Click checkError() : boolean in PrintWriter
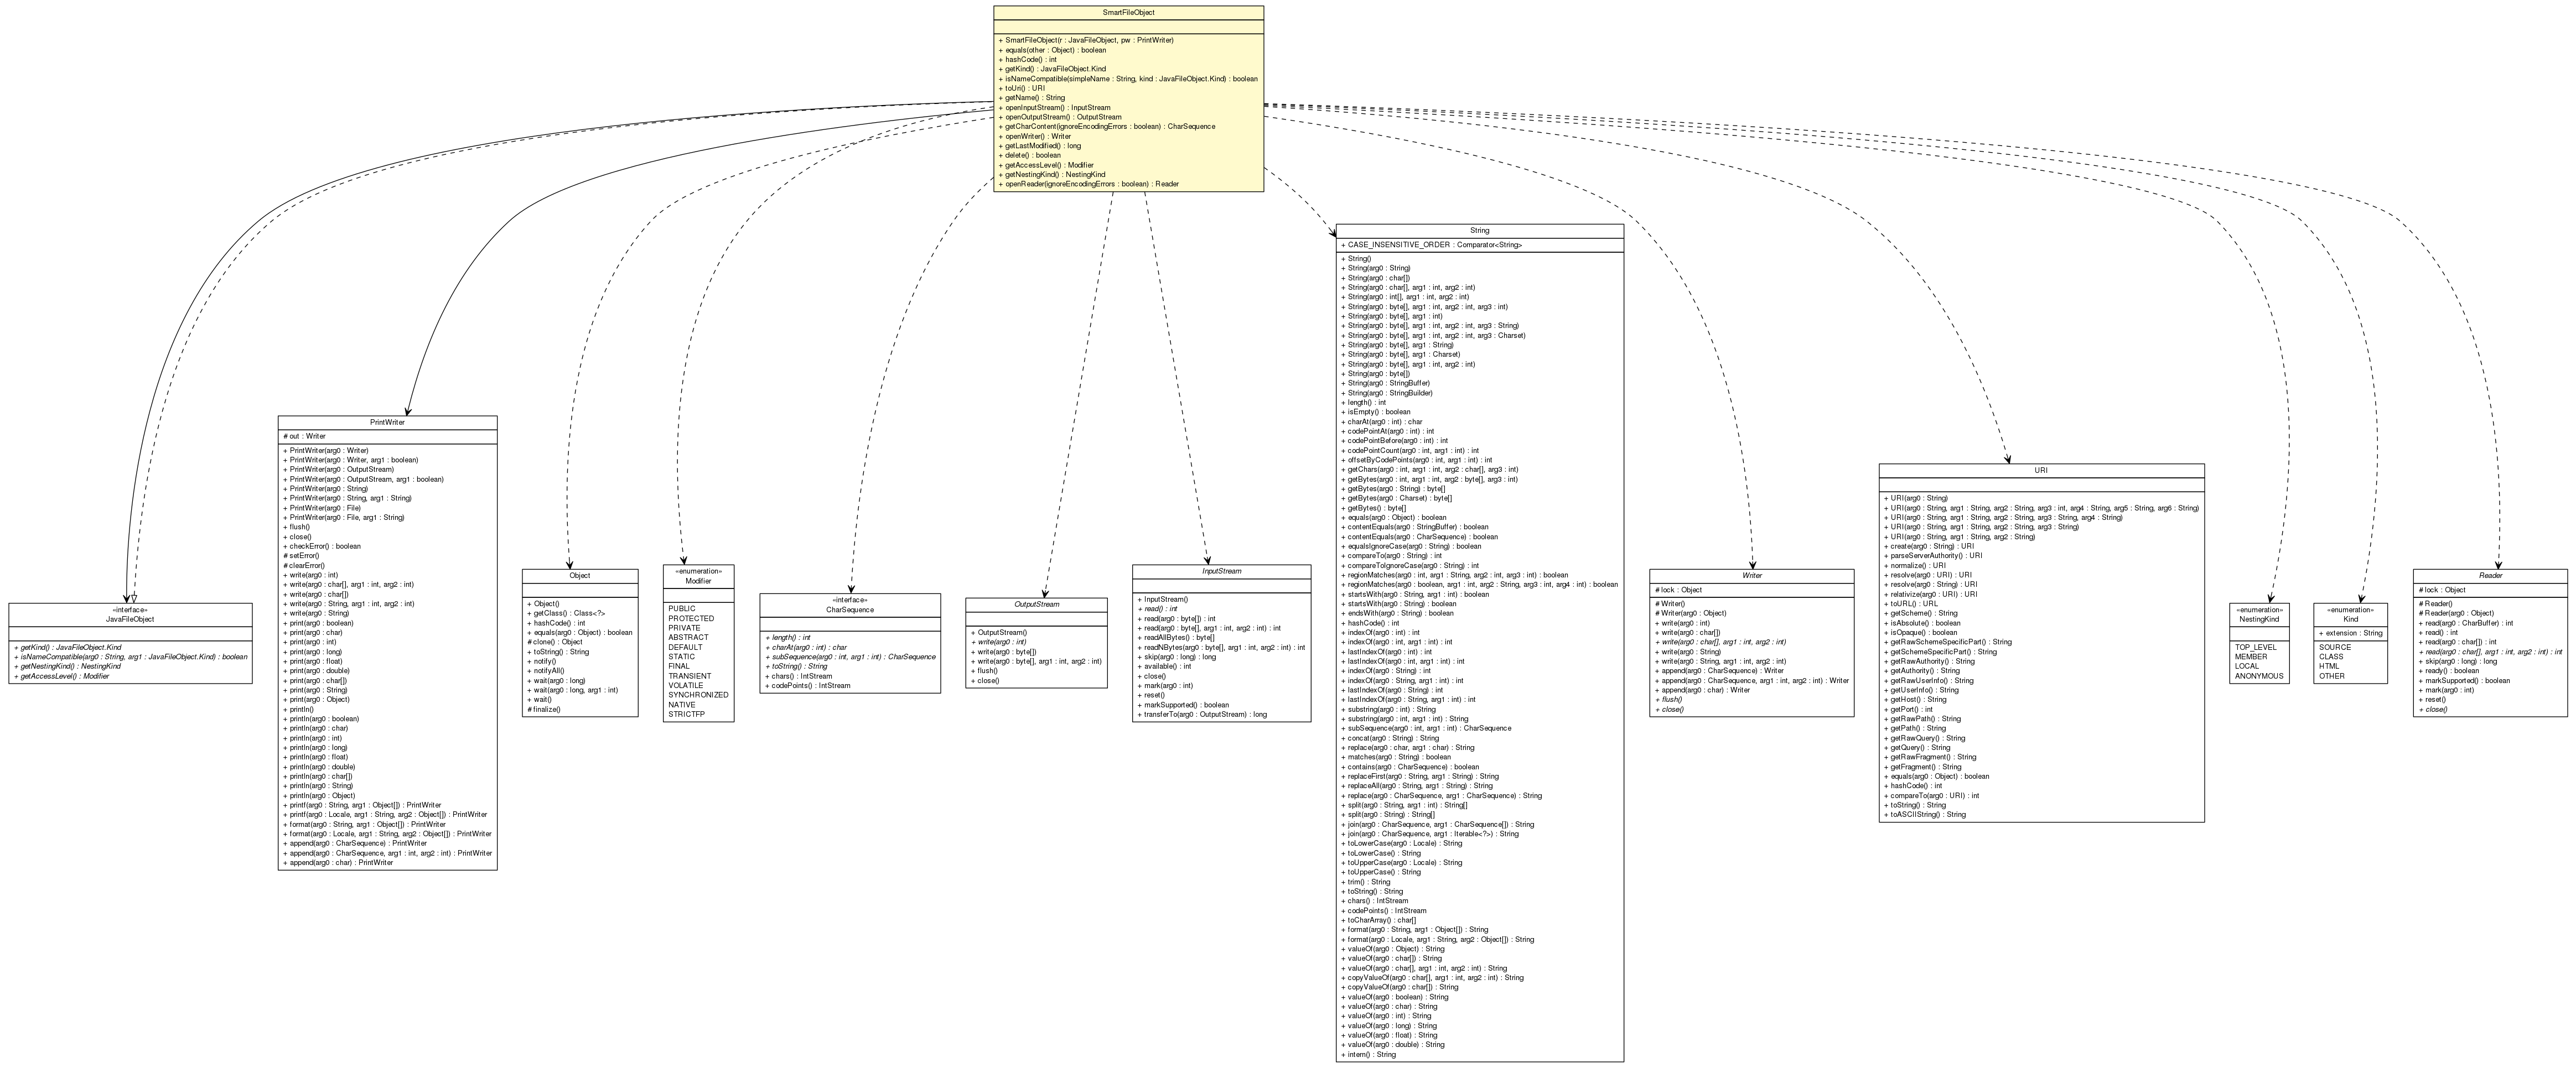 [x=322, y=546]
